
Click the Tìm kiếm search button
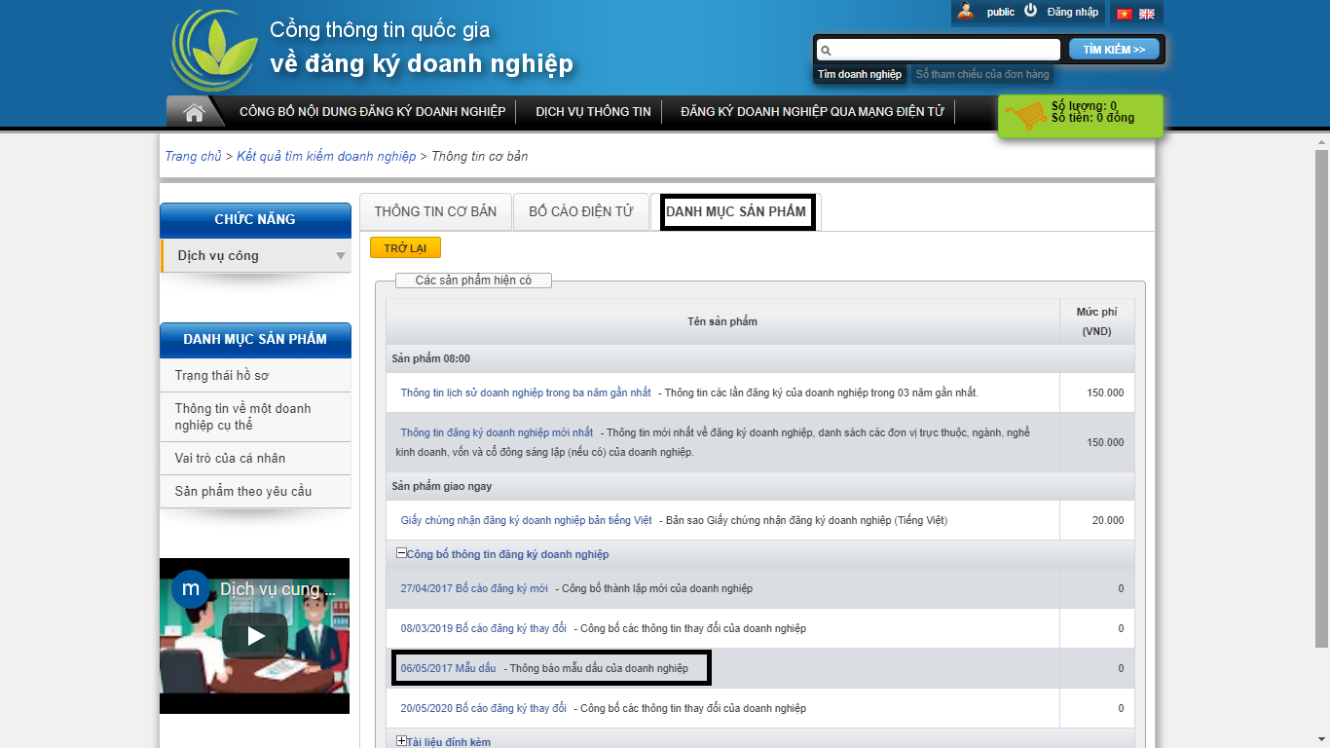click(1114, 49)
